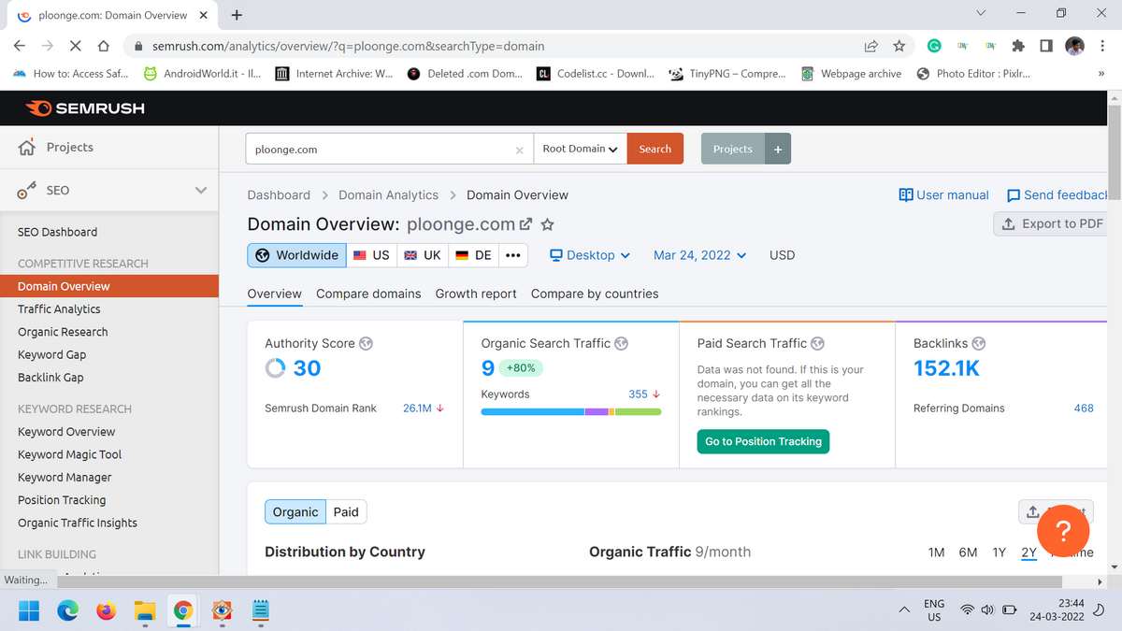
Task: Open the orange help question button
Action: click(1063, 530)
